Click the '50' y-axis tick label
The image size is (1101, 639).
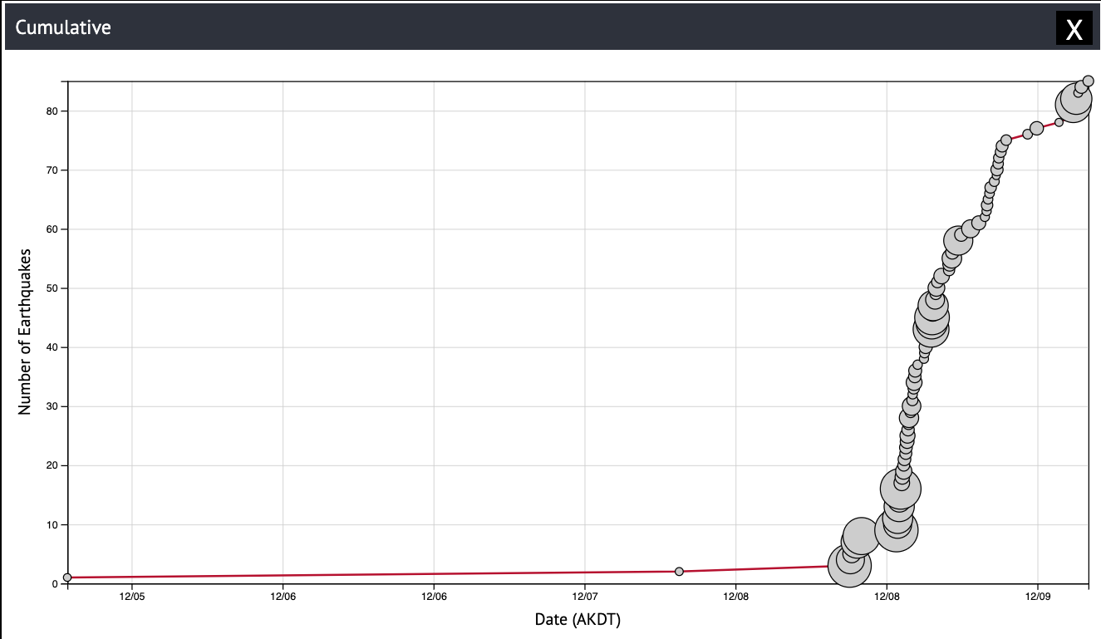[x=52, y=288]
